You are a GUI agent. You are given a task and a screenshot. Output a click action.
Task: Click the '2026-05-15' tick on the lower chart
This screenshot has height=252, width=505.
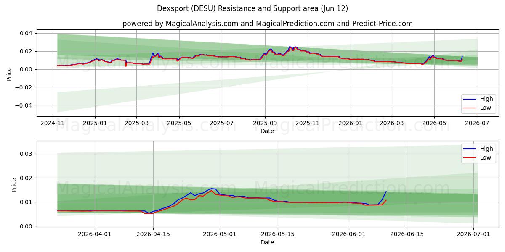[277, 234]
